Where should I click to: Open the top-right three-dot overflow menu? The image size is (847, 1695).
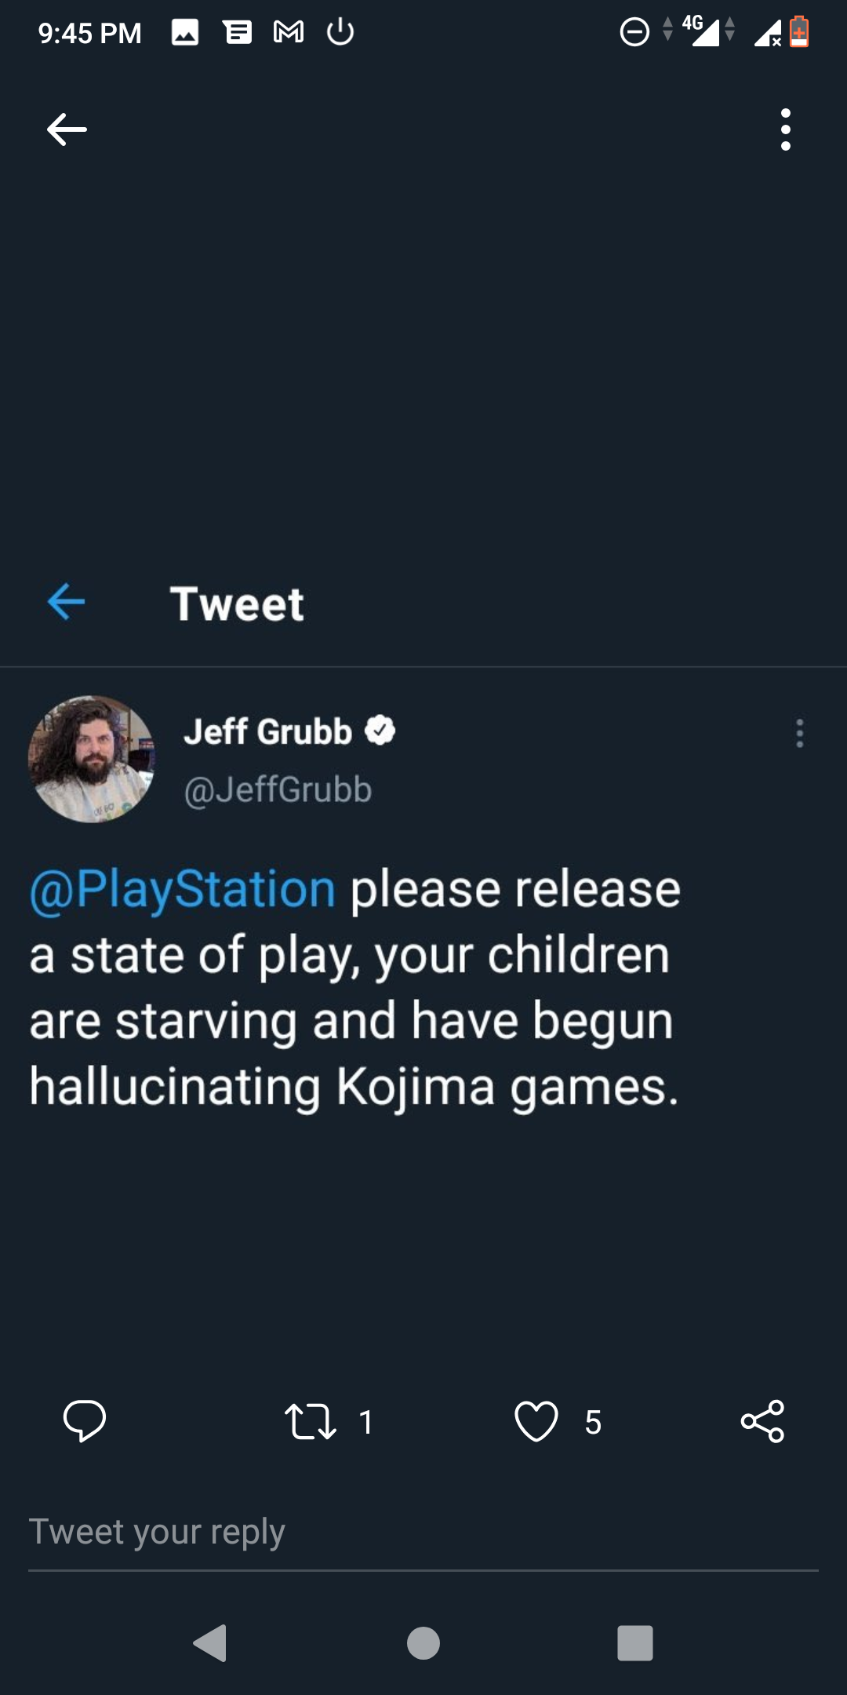(785, 129)
